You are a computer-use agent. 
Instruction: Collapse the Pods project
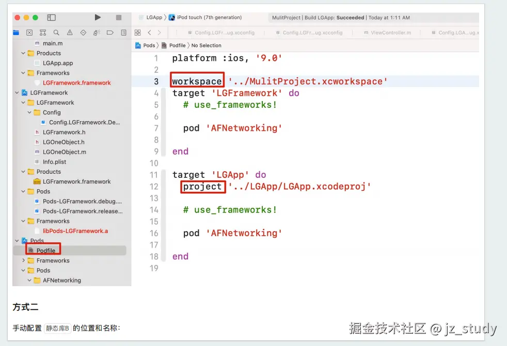pos(17,241)
